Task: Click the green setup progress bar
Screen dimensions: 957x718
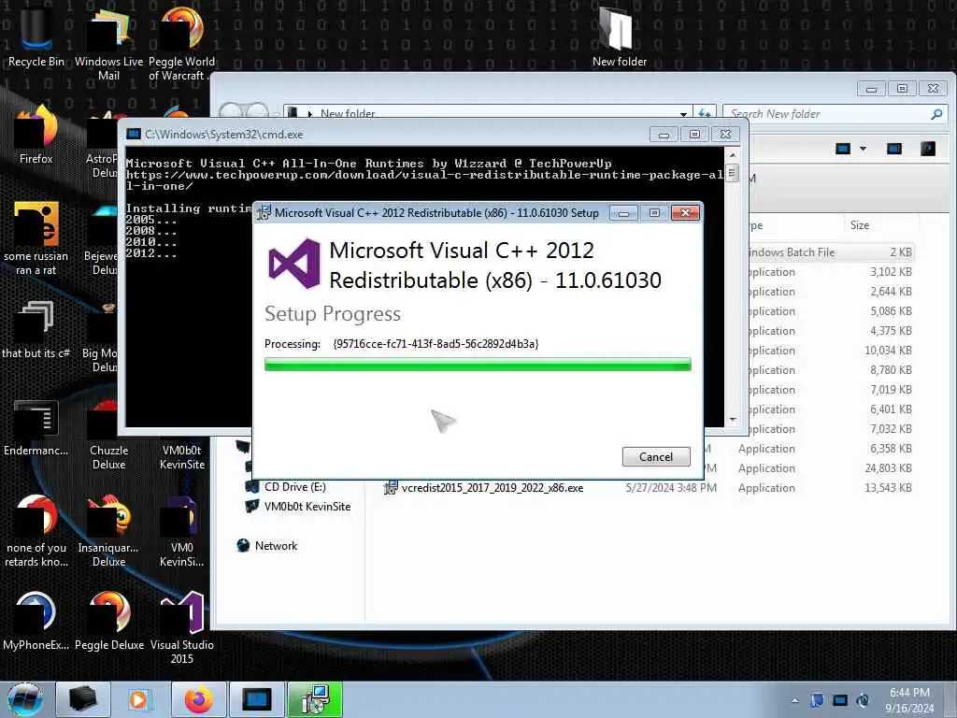Action: coord(478,365)
